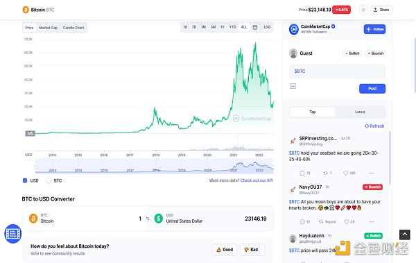The image size is (416, 263).
Task: Toggle LOG scale on the chart
Action: coord(267,27)
